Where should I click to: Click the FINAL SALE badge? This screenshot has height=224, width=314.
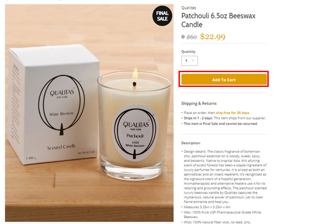click(162, 16)
